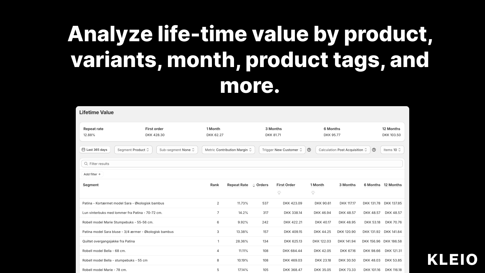Select the Last 365 days button
485x273 pixels.
[x=95, y=150]
